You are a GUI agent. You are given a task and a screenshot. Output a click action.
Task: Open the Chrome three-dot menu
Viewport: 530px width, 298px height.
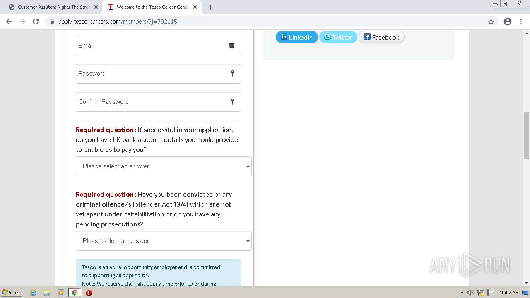[x=521, y=22]
